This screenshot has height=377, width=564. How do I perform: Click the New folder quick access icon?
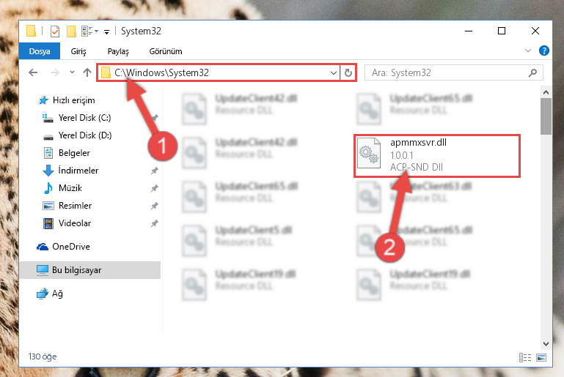[71, 31]
